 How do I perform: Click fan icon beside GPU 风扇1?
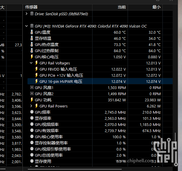coord(32,87)
